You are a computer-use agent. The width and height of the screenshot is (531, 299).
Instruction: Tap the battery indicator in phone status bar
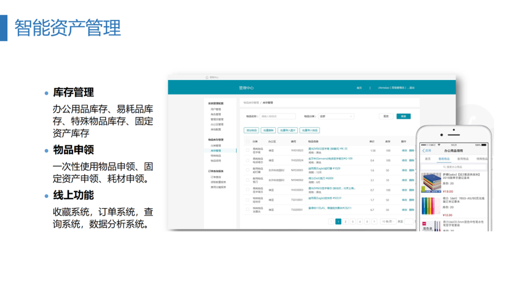pyautogui.click(x=484, y=145)
